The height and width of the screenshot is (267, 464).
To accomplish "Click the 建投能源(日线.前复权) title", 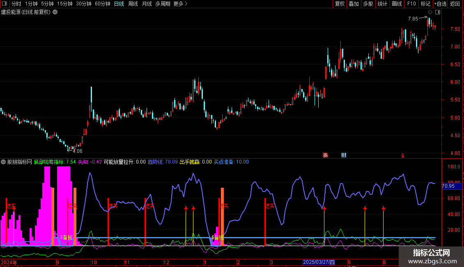I will [x=26, y=12].
